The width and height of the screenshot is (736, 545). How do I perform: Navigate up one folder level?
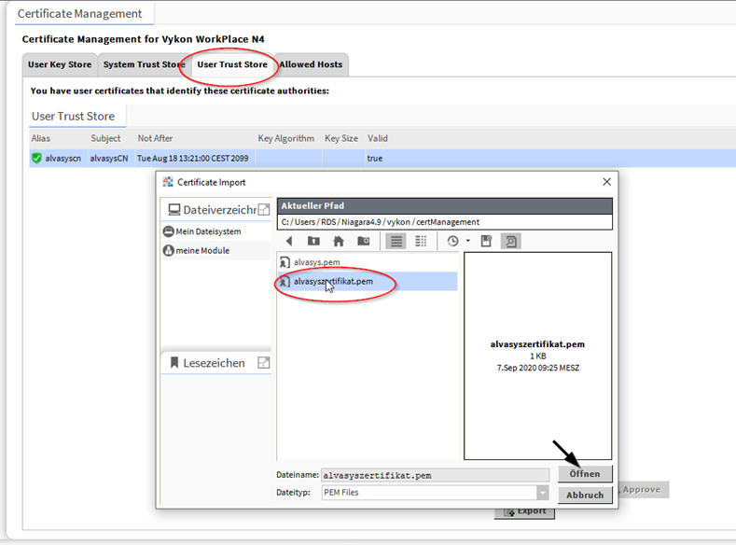(x=313, y=241)
